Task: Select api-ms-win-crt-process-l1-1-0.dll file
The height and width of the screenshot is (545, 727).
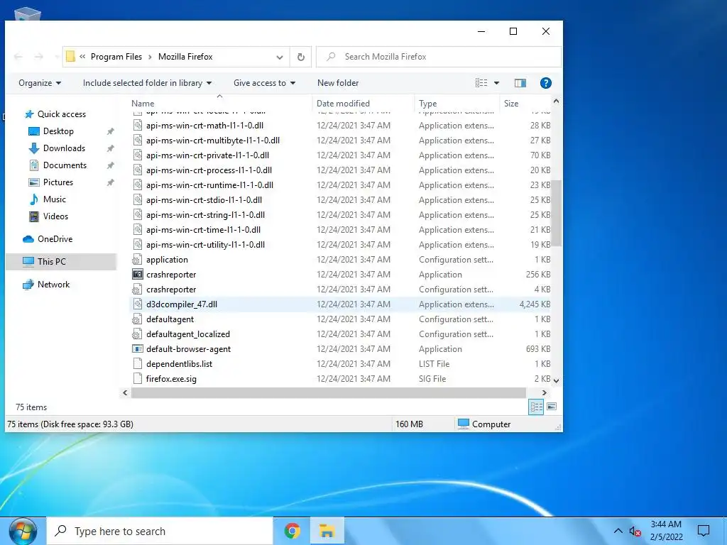Action: (x=341, y=170)
